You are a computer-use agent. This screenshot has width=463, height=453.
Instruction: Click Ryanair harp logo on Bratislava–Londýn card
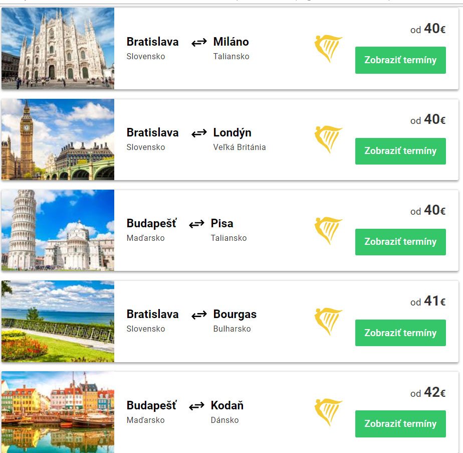[x=328, y=139]
